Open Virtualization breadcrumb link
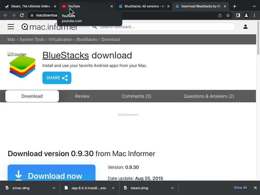This screenshot has height=195, width=260. pyautogui.click(x=60, y=39)
